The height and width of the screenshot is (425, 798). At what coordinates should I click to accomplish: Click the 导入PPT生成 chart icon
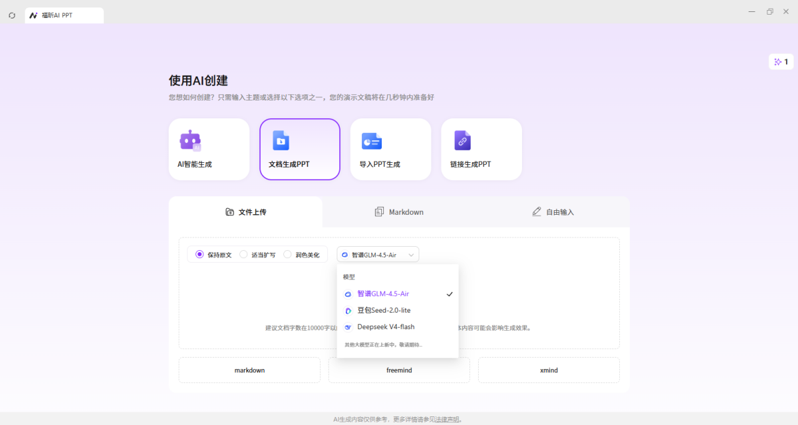point(372,141)
